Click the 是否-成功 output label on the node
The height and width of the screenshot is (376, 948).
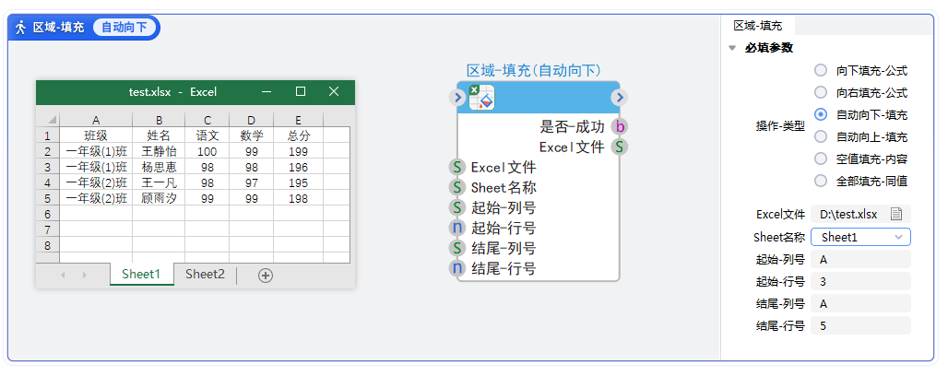[x=572, y=126]
